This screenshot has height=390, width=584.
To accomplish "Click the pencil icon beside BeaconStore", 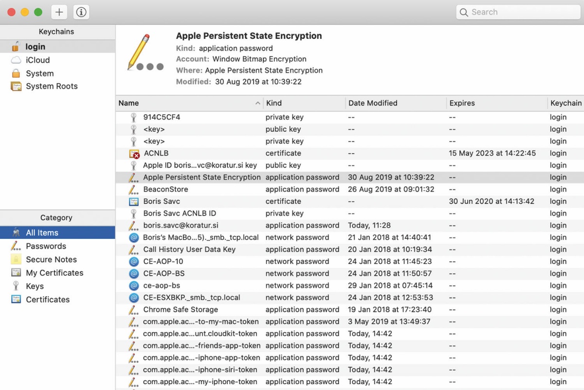I will (134, 190).
